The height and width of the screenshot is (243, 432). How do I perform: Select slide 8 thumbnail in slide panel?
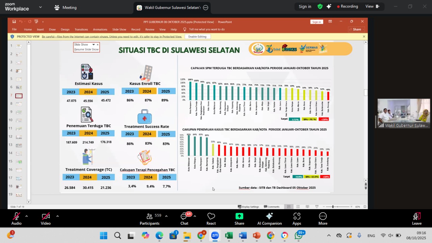click(19, 104)
